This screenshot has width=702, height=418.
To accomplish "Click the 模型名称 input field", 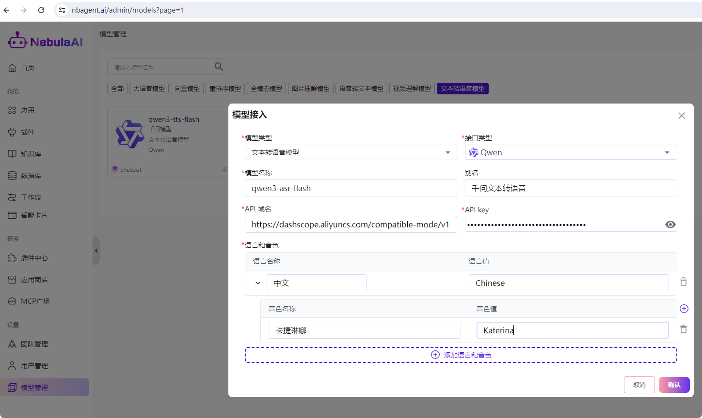I will (x=351, y=188).
